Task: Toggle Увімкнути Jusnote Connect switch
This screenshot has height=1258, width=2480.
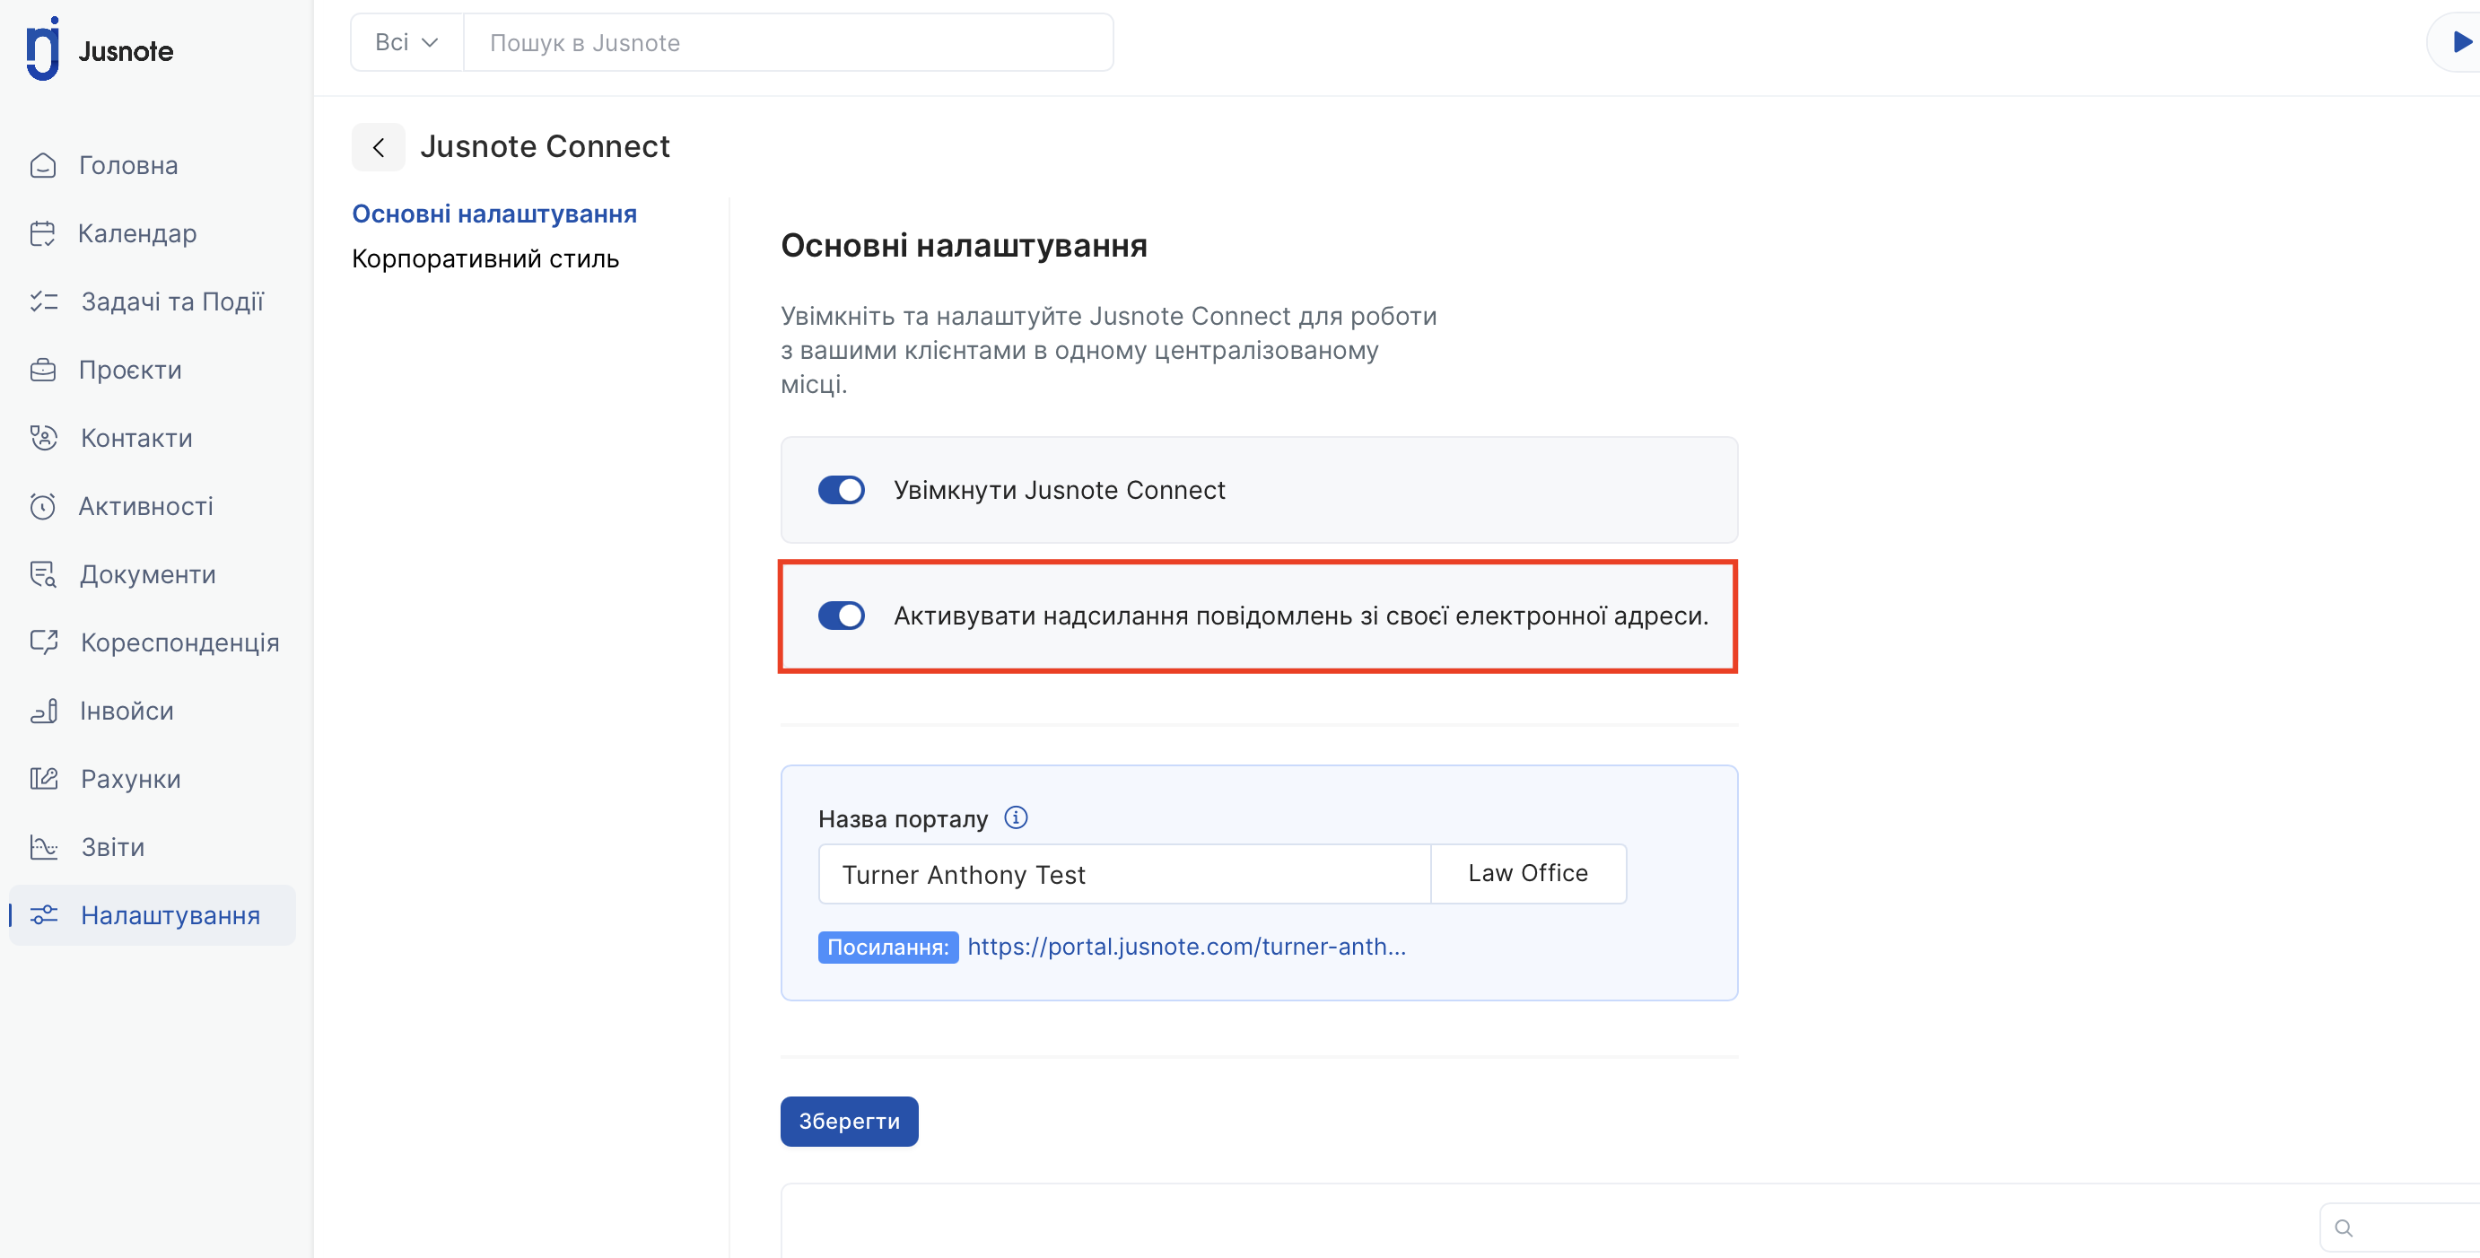Action: pos(842,490)
